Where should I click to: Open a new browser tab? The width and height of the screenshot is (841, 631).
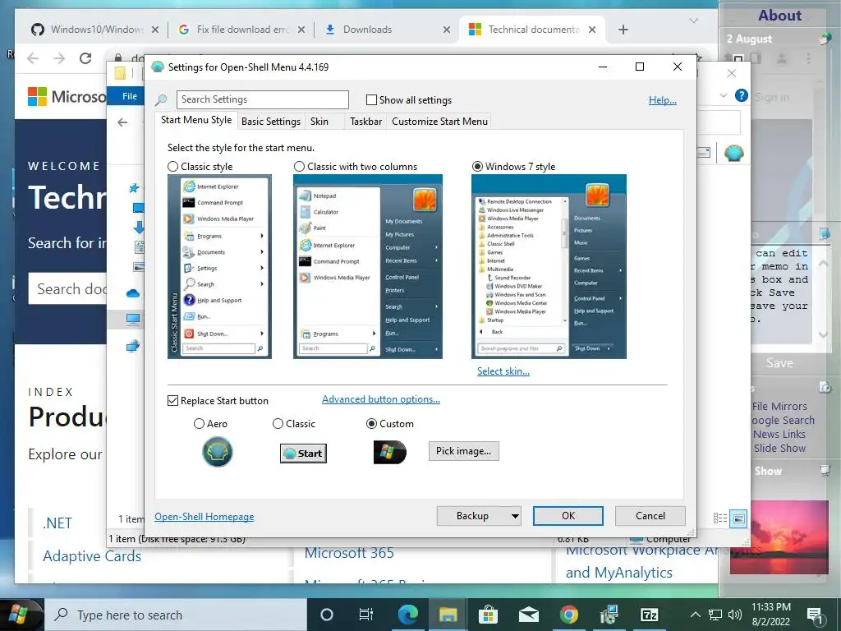tap(623, 30)
